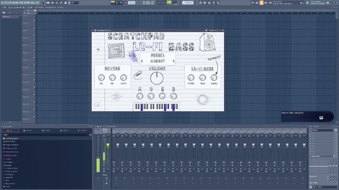
Task: Click the Master track green fader
Action: pos(108,146)
